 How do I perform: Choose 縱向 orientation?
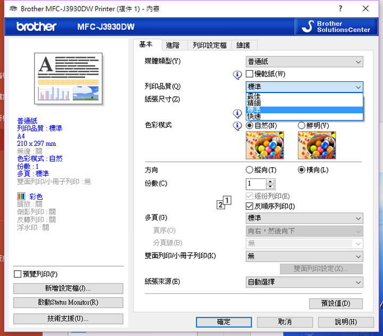249,170
